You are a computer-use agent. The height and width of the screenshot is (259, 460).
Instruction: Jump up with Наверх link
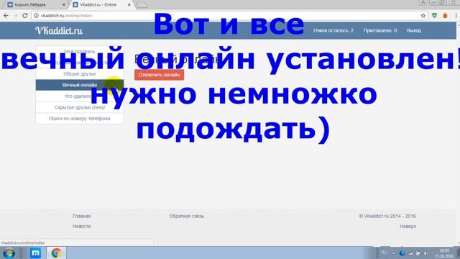tap(408, 227)
